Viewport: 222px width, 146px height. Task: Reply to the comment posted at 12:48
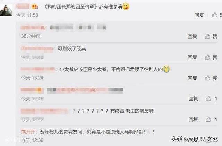coord(193,99)
